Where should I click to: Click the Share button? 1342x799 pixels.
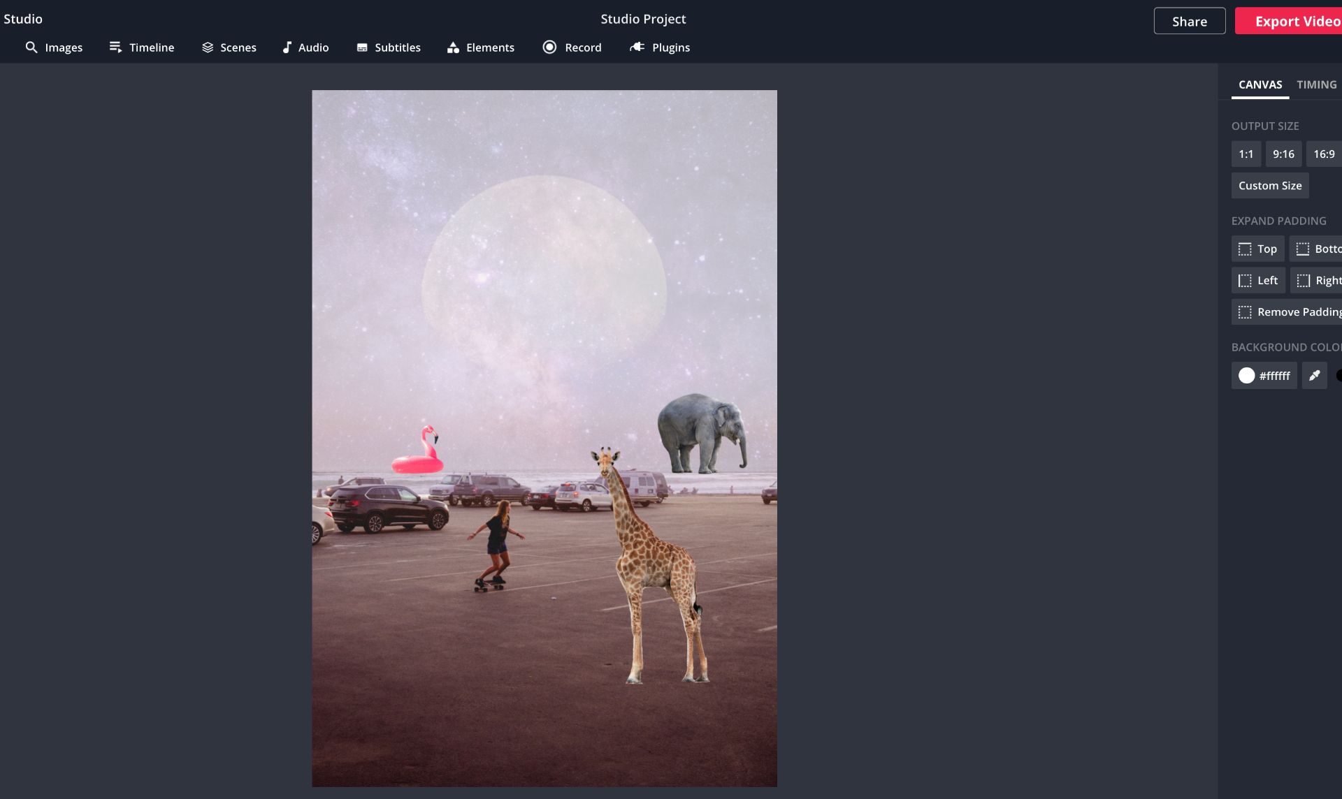point(1189,21)
